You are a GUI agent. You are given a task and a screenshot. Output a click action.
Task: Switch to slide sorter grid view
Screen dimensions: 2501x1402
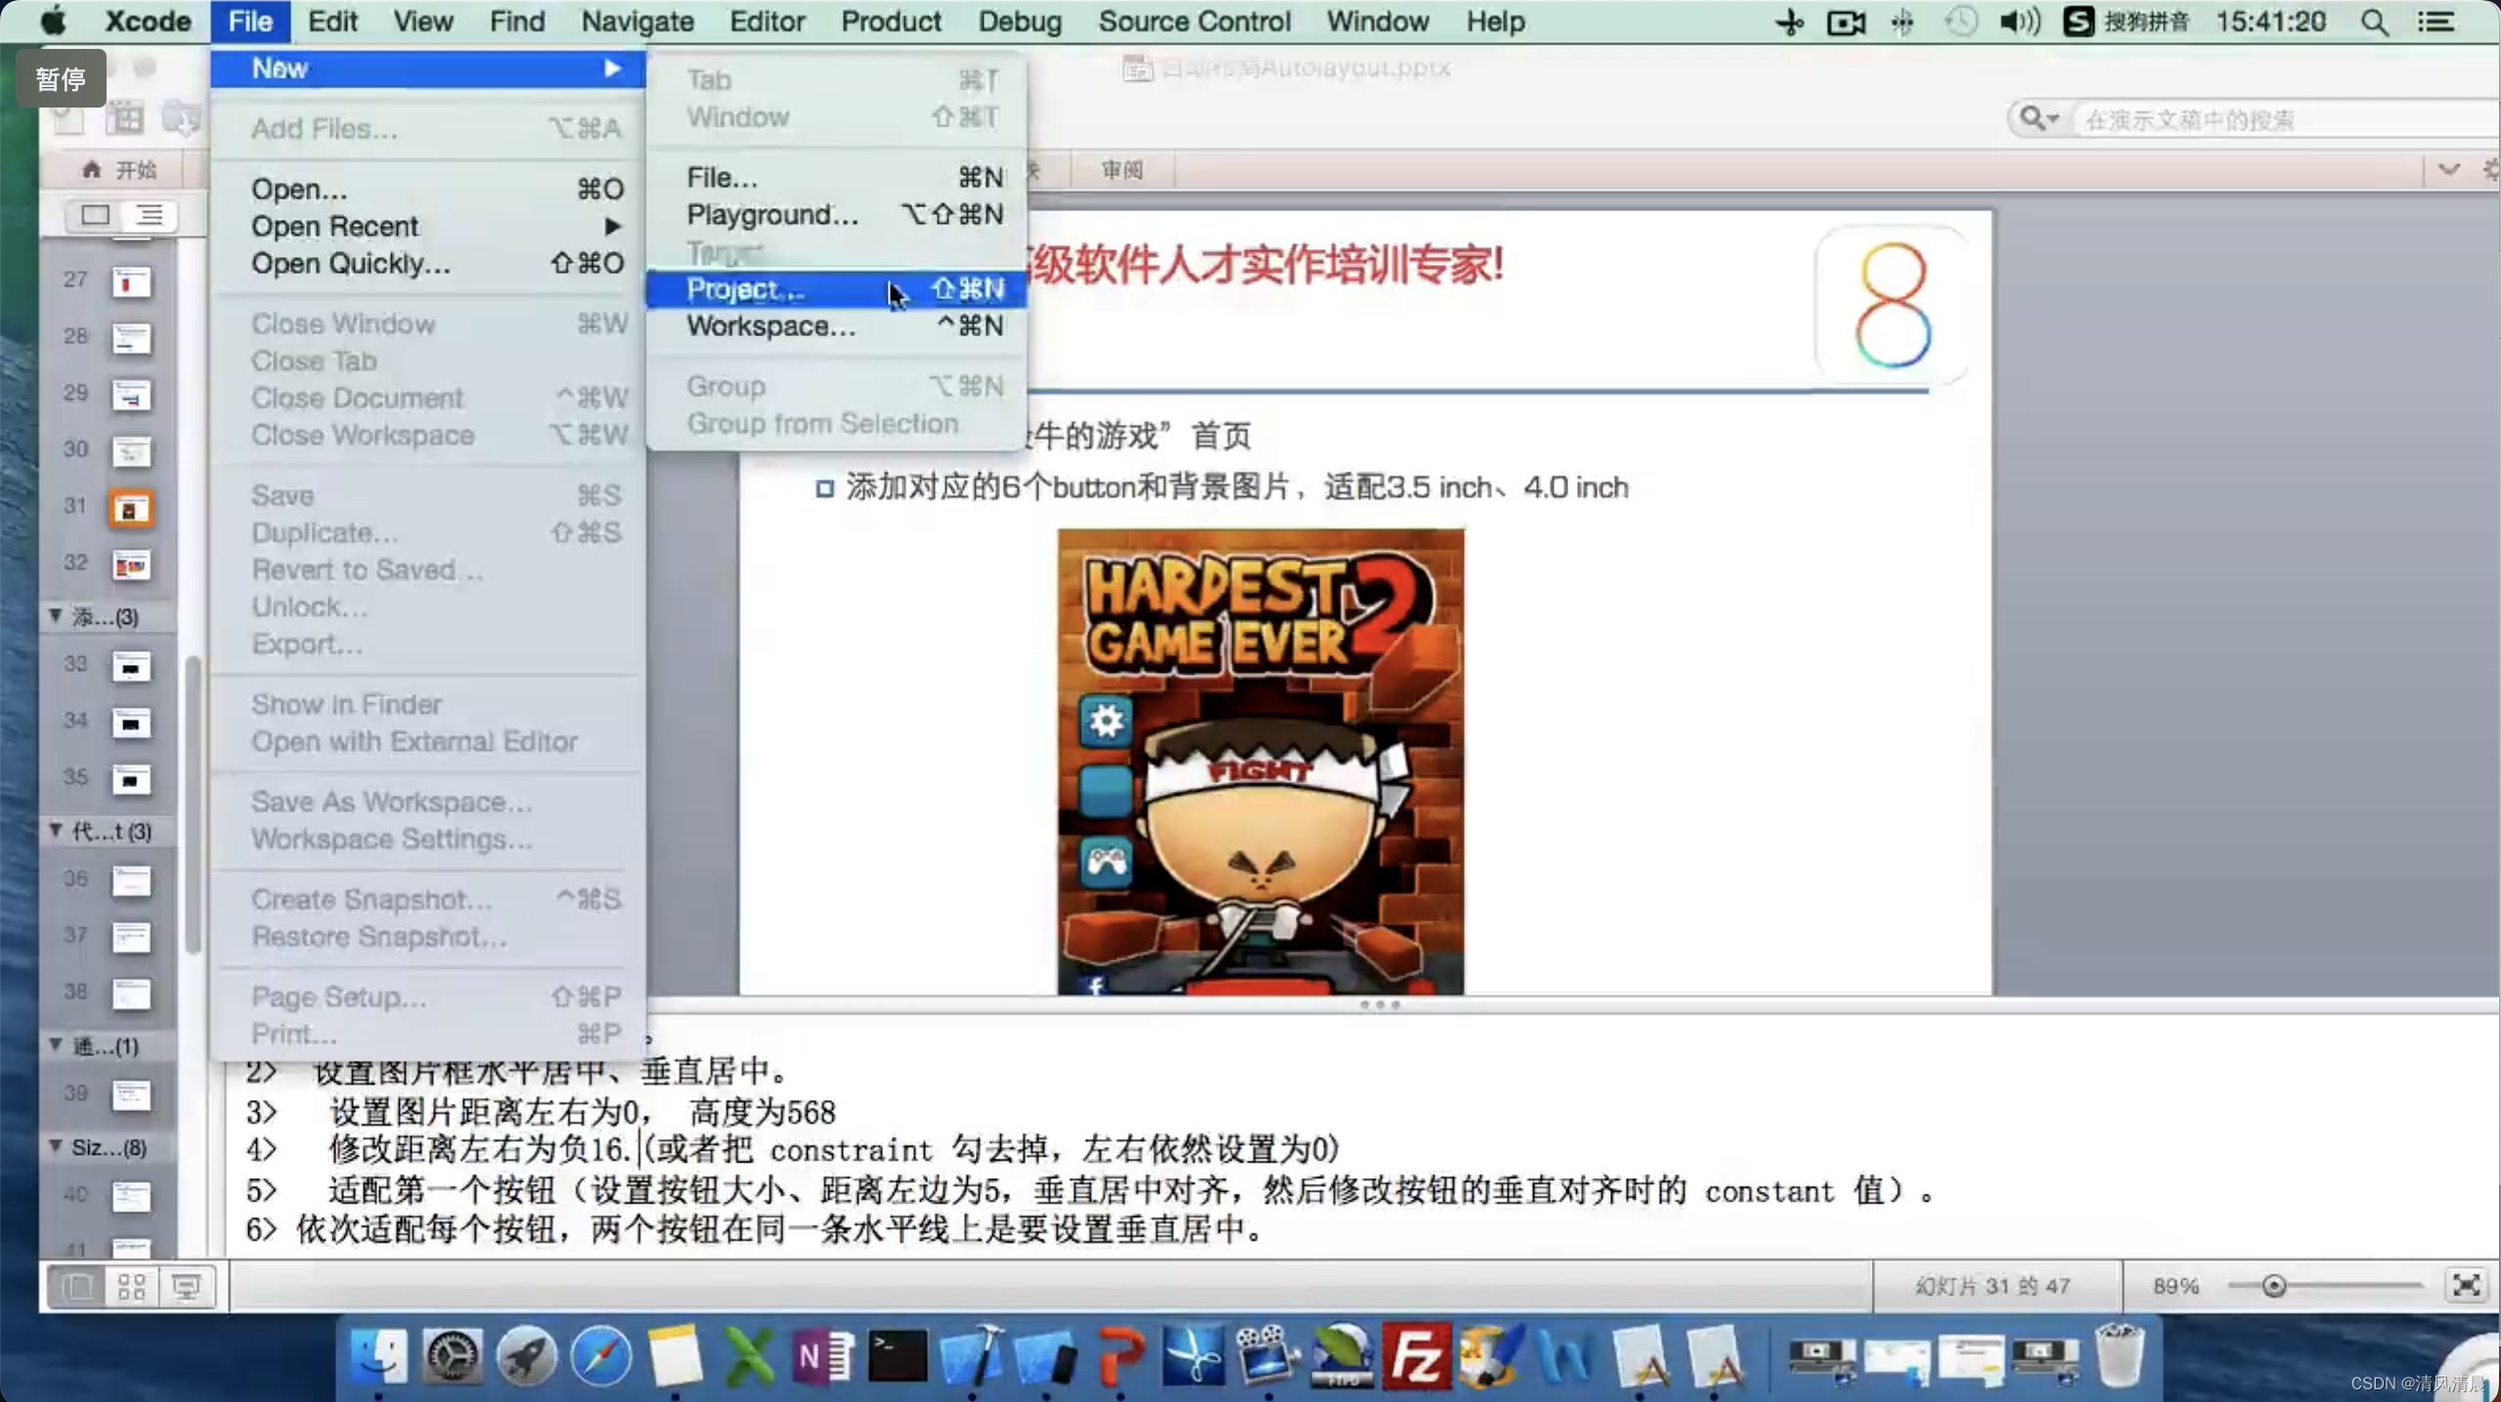(131, 1286)
